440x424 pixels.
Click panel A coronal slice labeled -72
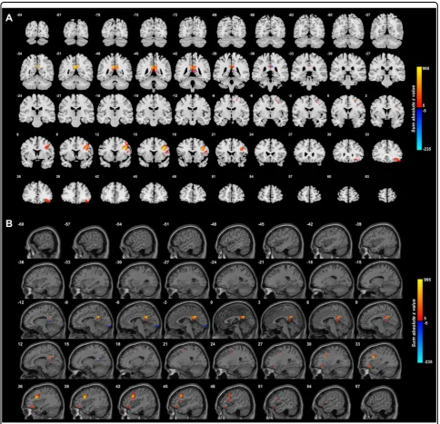(x=193, y=32)
